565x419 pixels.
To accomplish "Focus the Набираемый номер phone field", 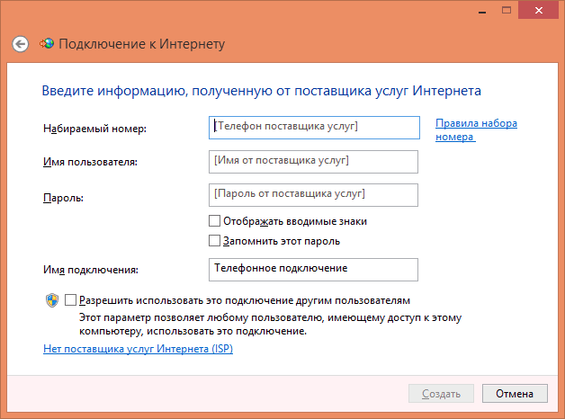I will click(313, 128).
